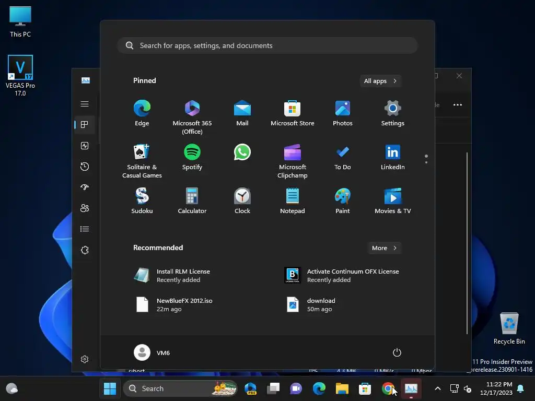Open Details tab in Task Manager
535x401 pixels.
tap(85, 229)
